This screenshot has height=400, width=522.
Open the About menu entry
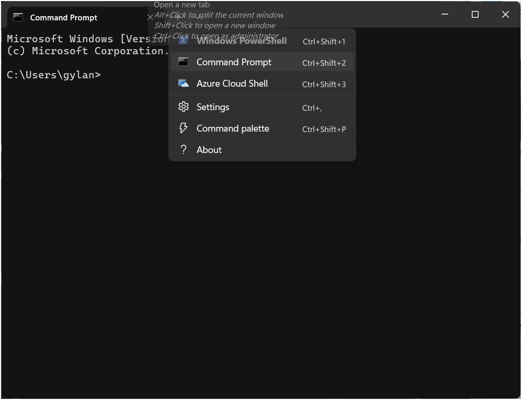point(209,150)
